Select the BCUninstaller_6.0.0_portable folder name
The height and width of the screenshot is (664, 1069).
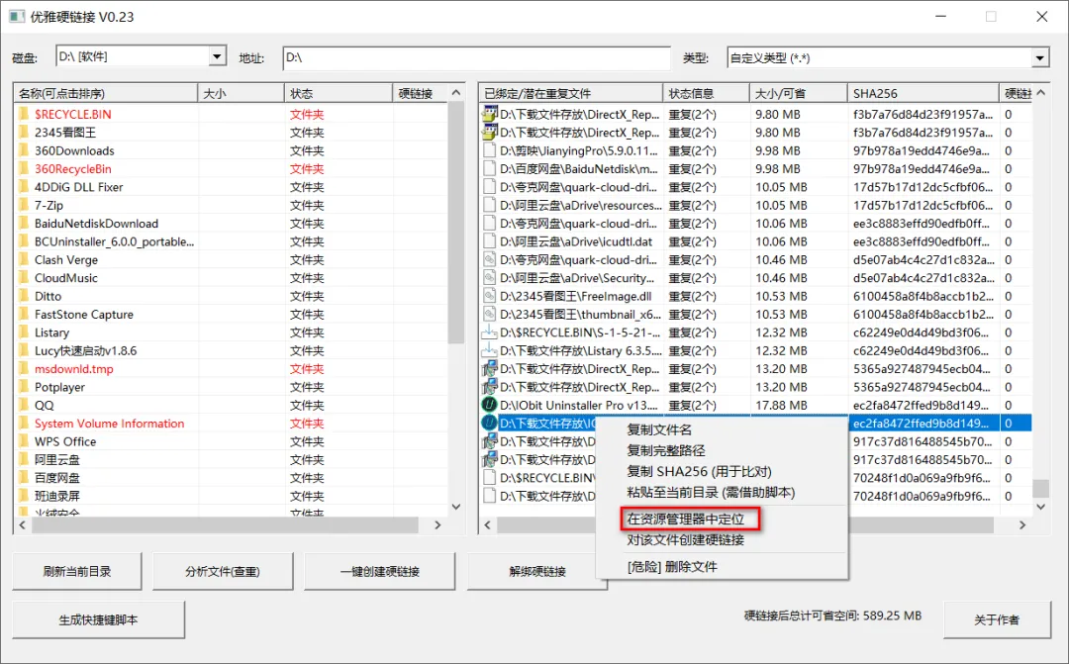pos(115,241)
